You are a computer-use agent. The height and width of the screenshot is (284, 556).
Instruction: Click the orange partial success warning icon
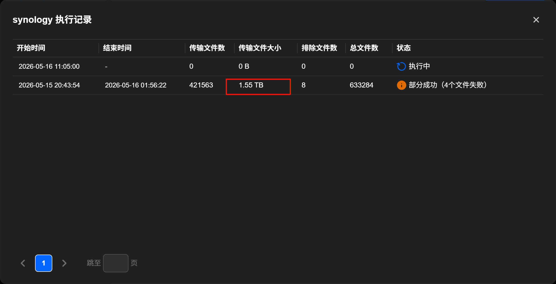click(401, 85)
